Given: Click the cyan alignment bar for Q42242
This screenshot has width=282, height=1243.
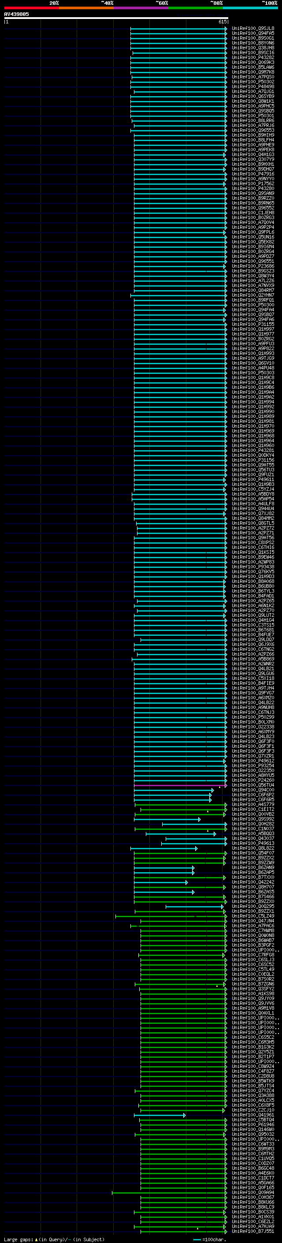Looking at the screenshot, I should pyautogui.click(x=161, y=883).
